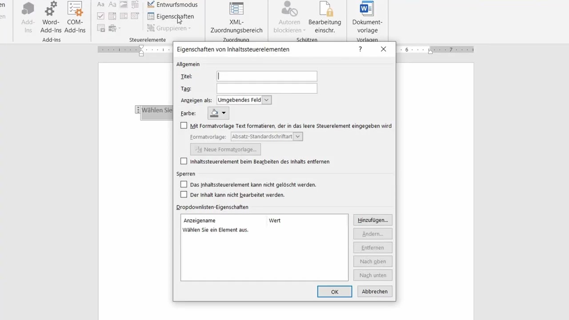This screenshot has width=569, height=320.
Task: Focus the Titel input field
Action: [267, 76]
